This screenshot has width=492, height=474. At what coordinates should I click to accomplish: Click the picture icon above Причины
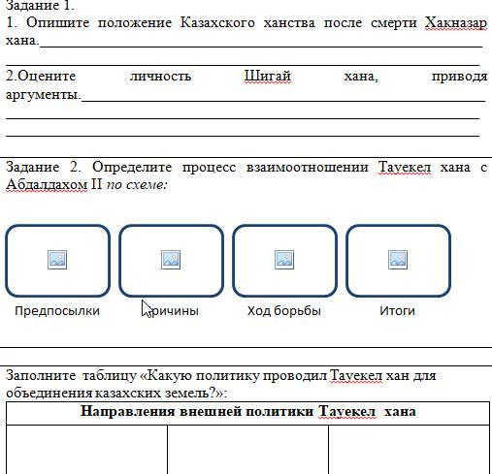(171, 260)
